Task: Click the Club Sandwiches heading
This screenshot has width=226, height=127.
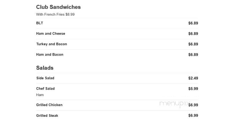Action: 58,7
